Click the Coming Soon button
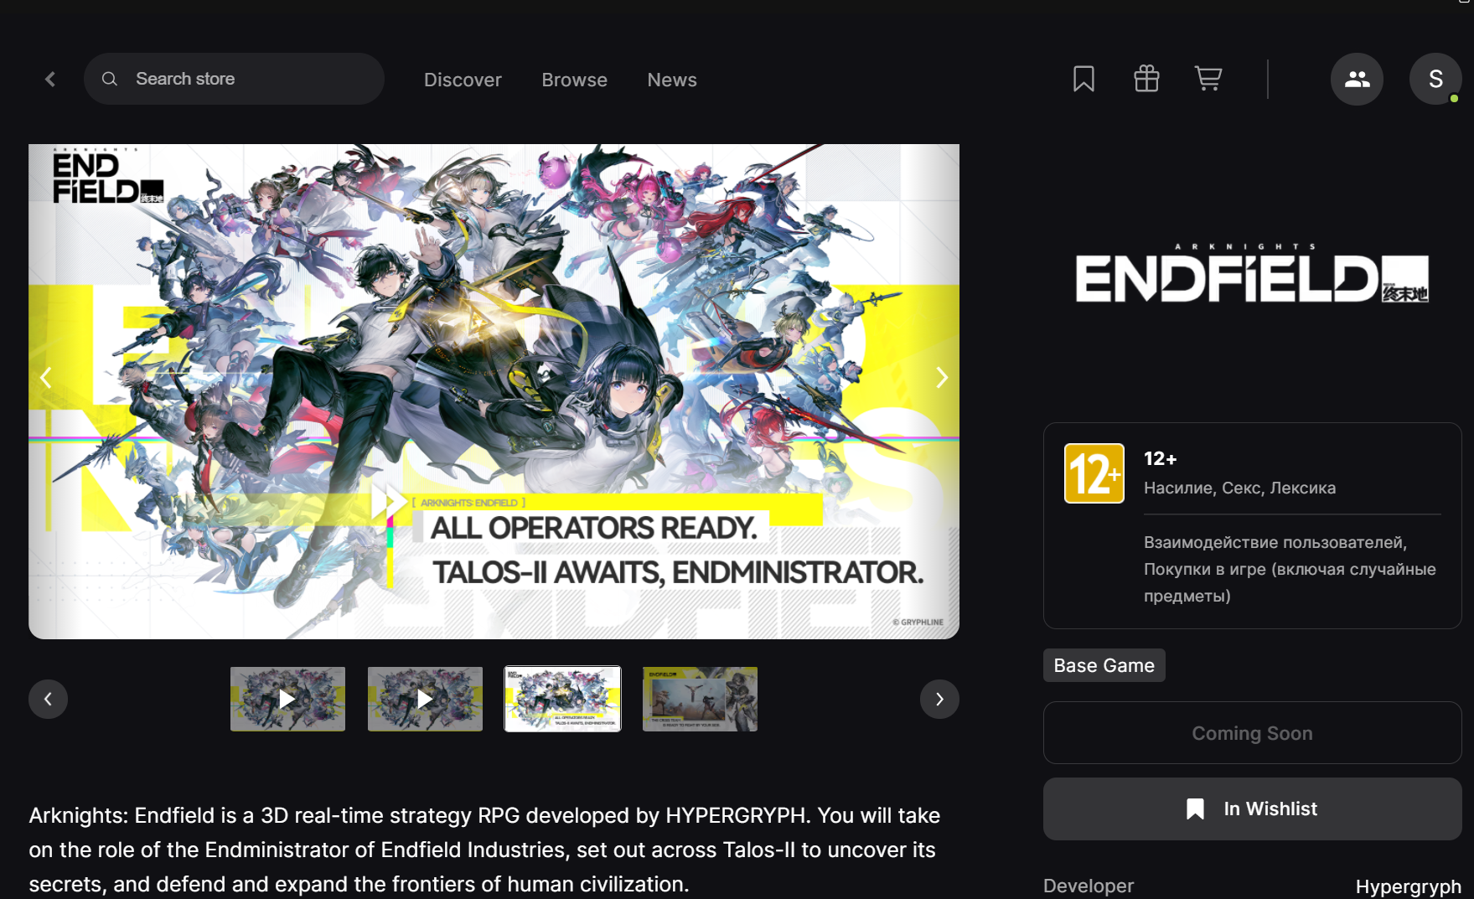 1252,733
